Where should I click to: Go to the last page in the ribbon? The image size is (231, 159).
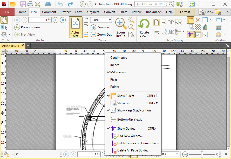63,20
